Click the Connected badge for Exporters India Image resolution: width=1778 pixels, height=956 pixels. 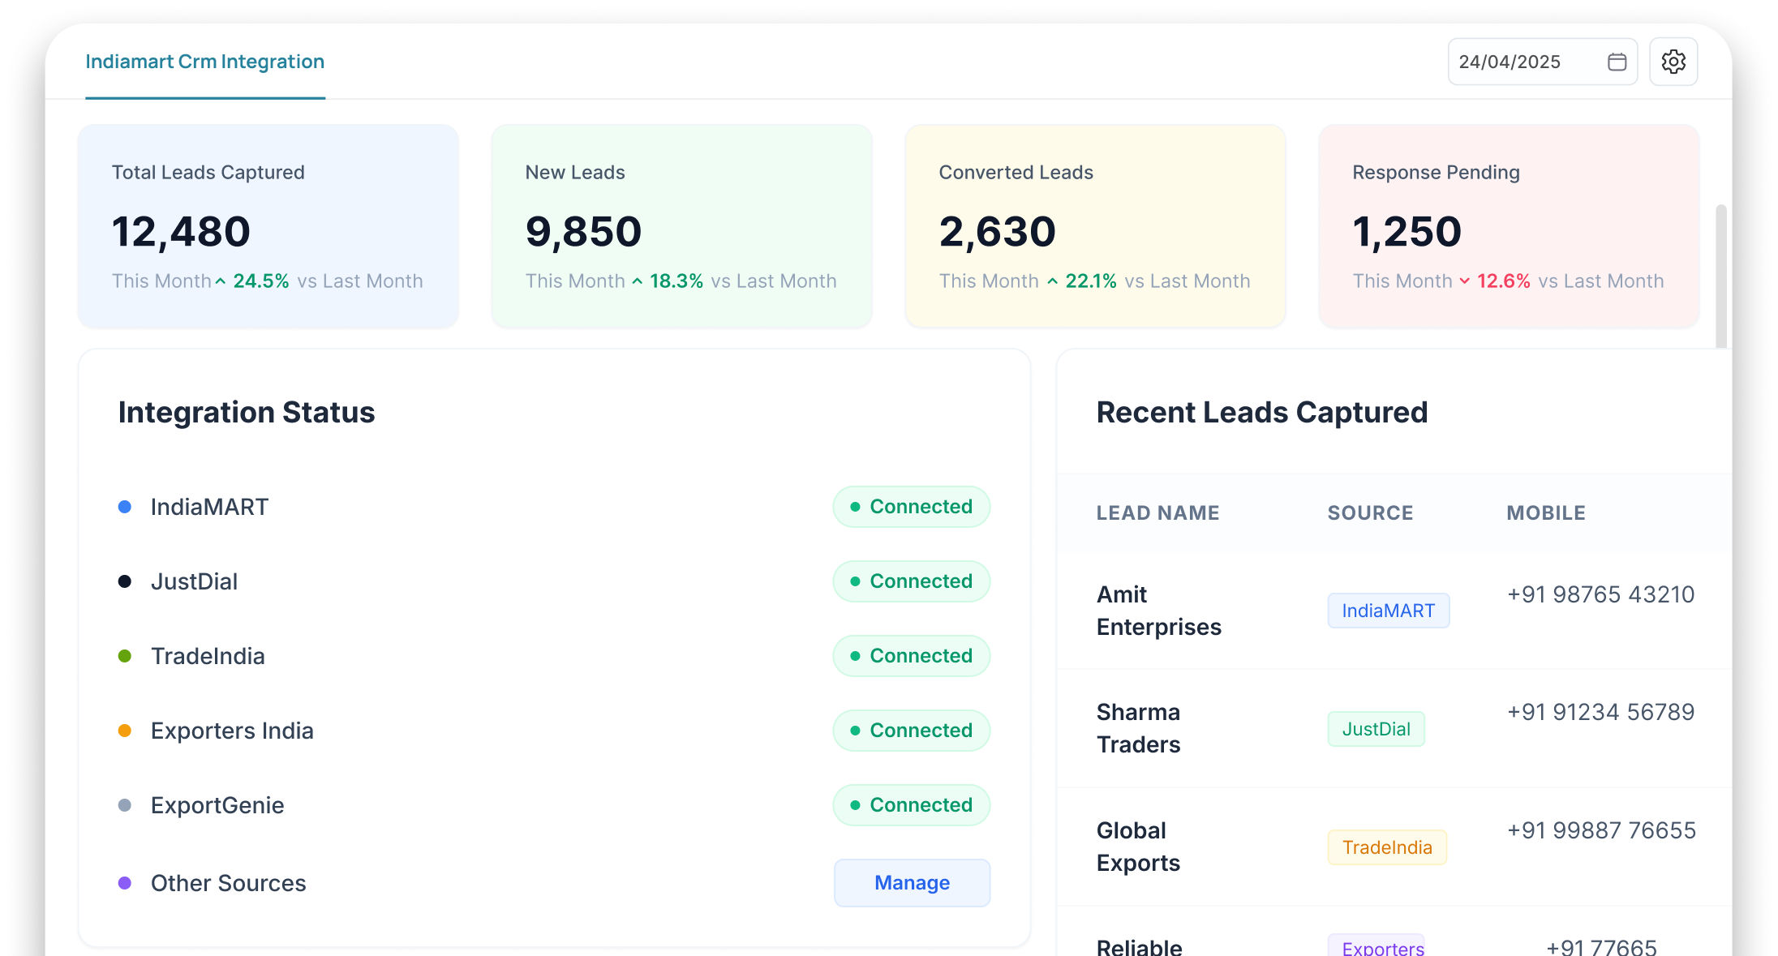click(x=912, y=731)
